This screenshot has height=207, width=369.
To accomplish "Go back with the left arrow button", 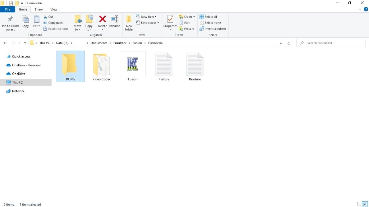I will pyautogui.click(x=5, y=43).
